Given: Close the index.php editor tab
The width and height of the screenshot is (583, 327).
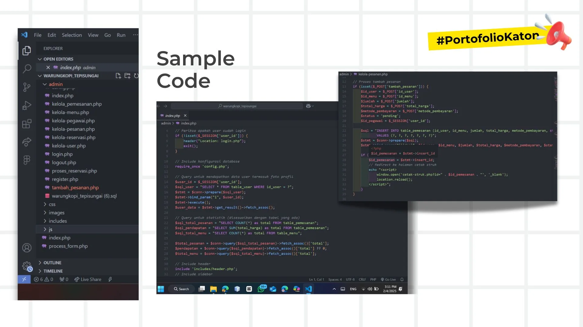Looking at the screenshot, I should coord(185,116).
